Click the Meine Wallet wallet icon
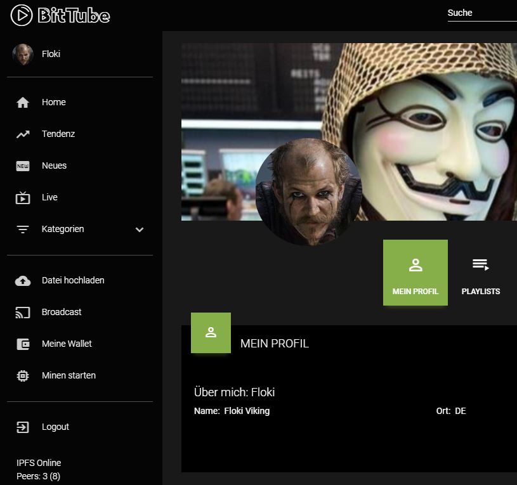This screenshot has width=517, height=485. (23, 344)
